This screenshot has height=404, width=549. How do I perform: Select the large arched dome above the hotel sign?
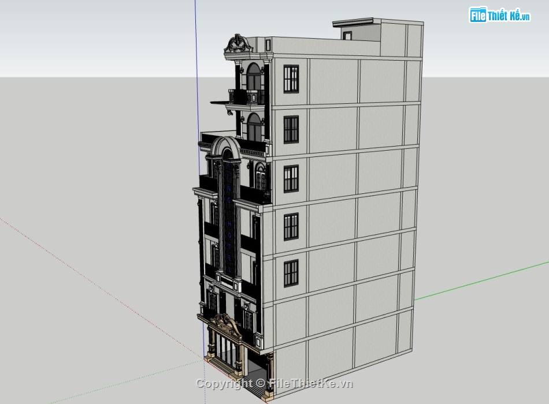click(x=226, y=149)
